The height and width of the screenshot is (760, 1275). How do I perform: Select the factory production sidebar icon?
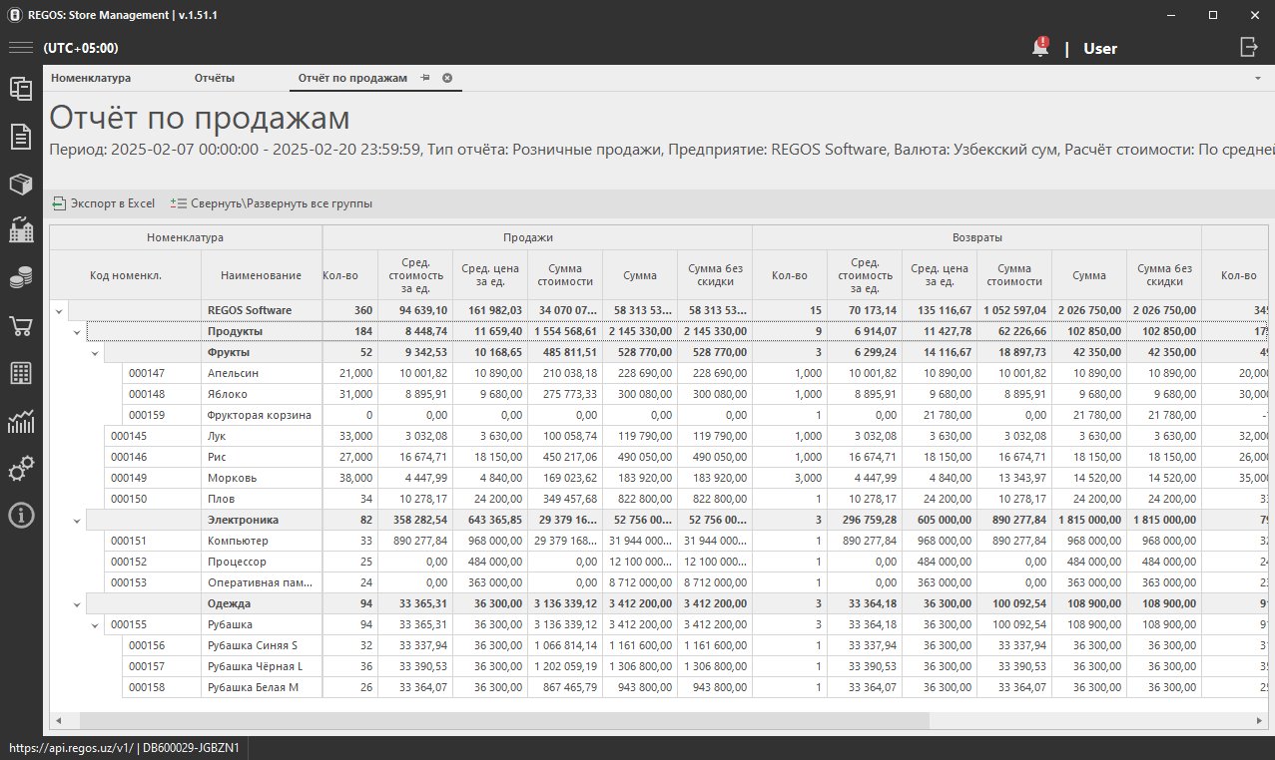tap(21, 231)
